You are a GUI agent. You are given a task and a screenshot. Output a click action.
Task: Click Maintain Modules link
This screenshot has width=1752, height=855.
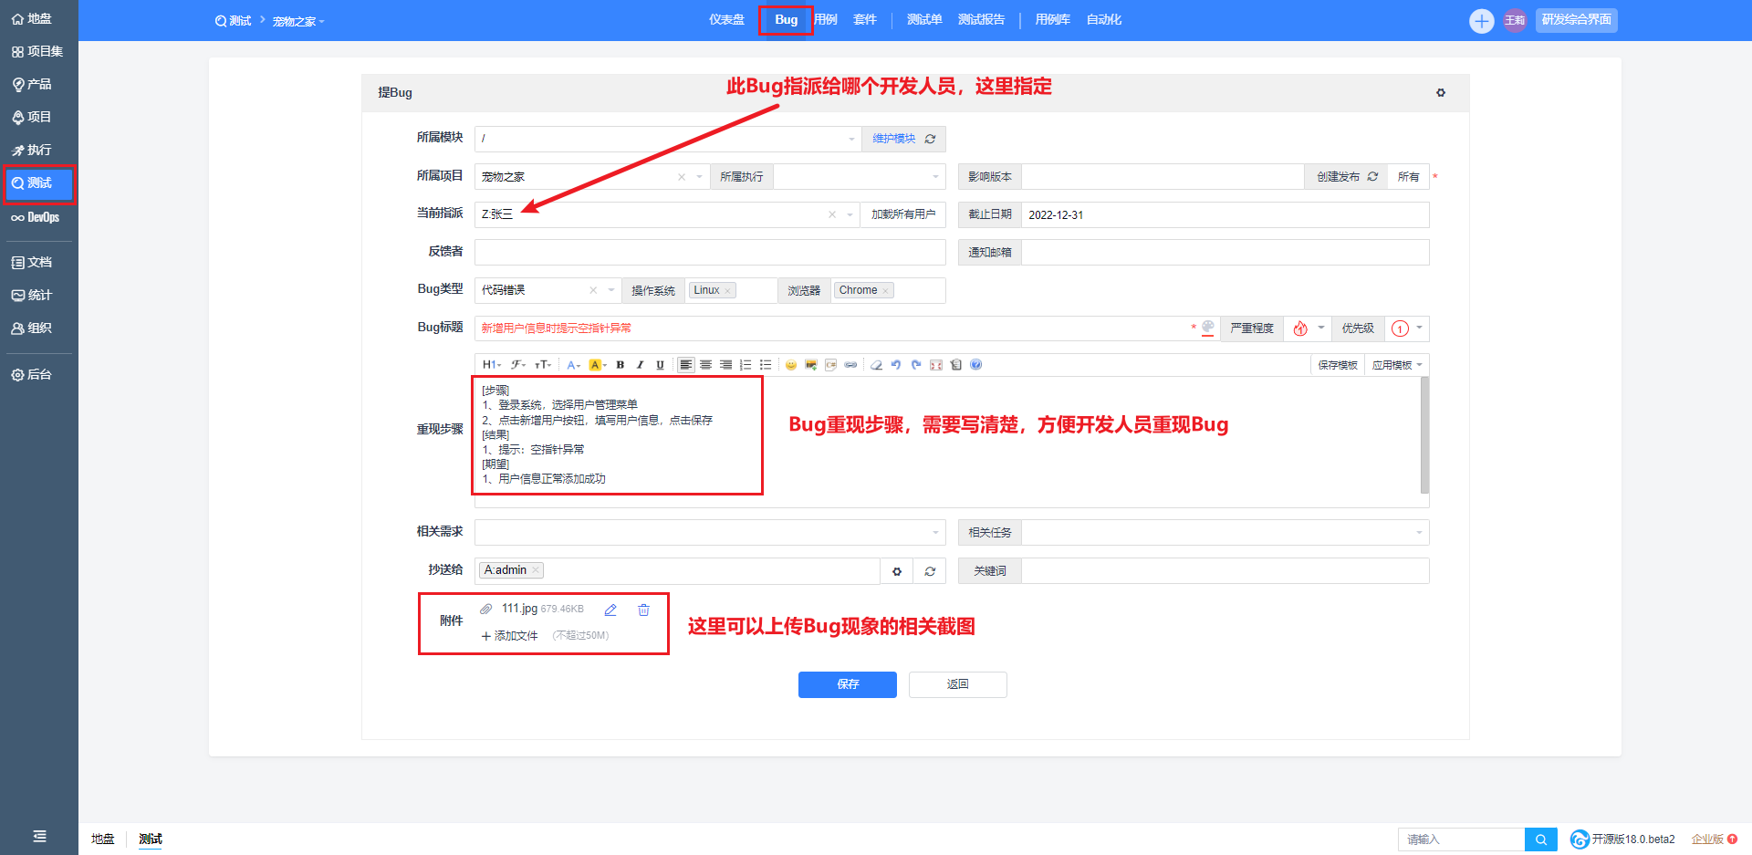pos(893,139)
